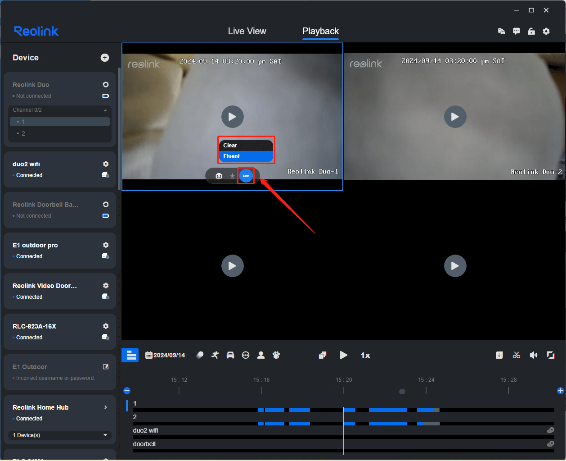566x461 pixels.
Task: Take a snapshot of the Reolink Duo-1 playback
Action: (x=219, y=176)
